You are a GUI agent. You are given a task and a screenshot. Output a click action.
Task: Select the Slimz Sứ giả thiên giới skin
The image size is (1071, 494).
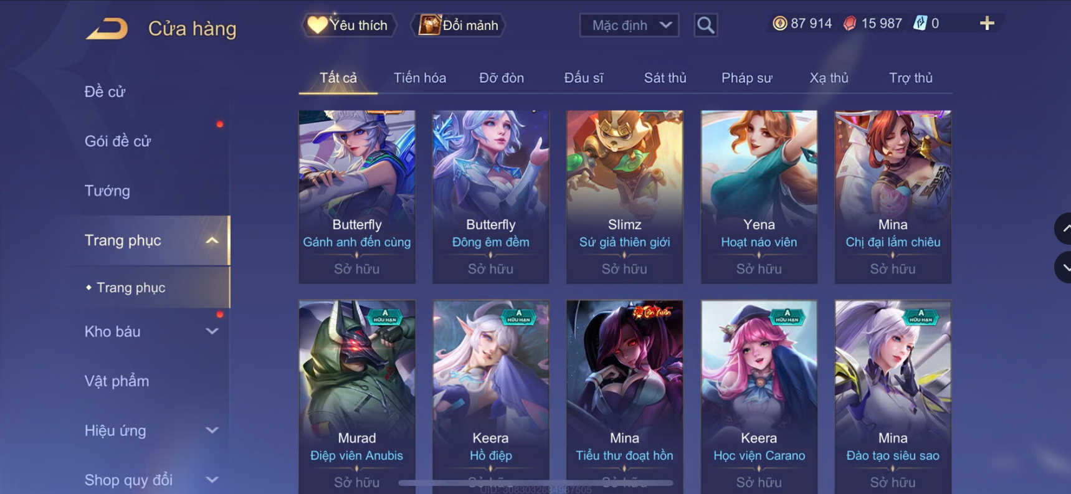click(x=624, y=197)
